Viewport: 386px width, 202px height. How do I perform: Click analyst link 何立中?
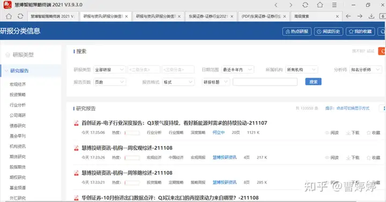[219, 133]
